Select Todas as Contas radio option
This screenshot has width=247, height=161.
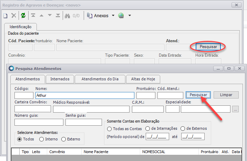(109, 129)
